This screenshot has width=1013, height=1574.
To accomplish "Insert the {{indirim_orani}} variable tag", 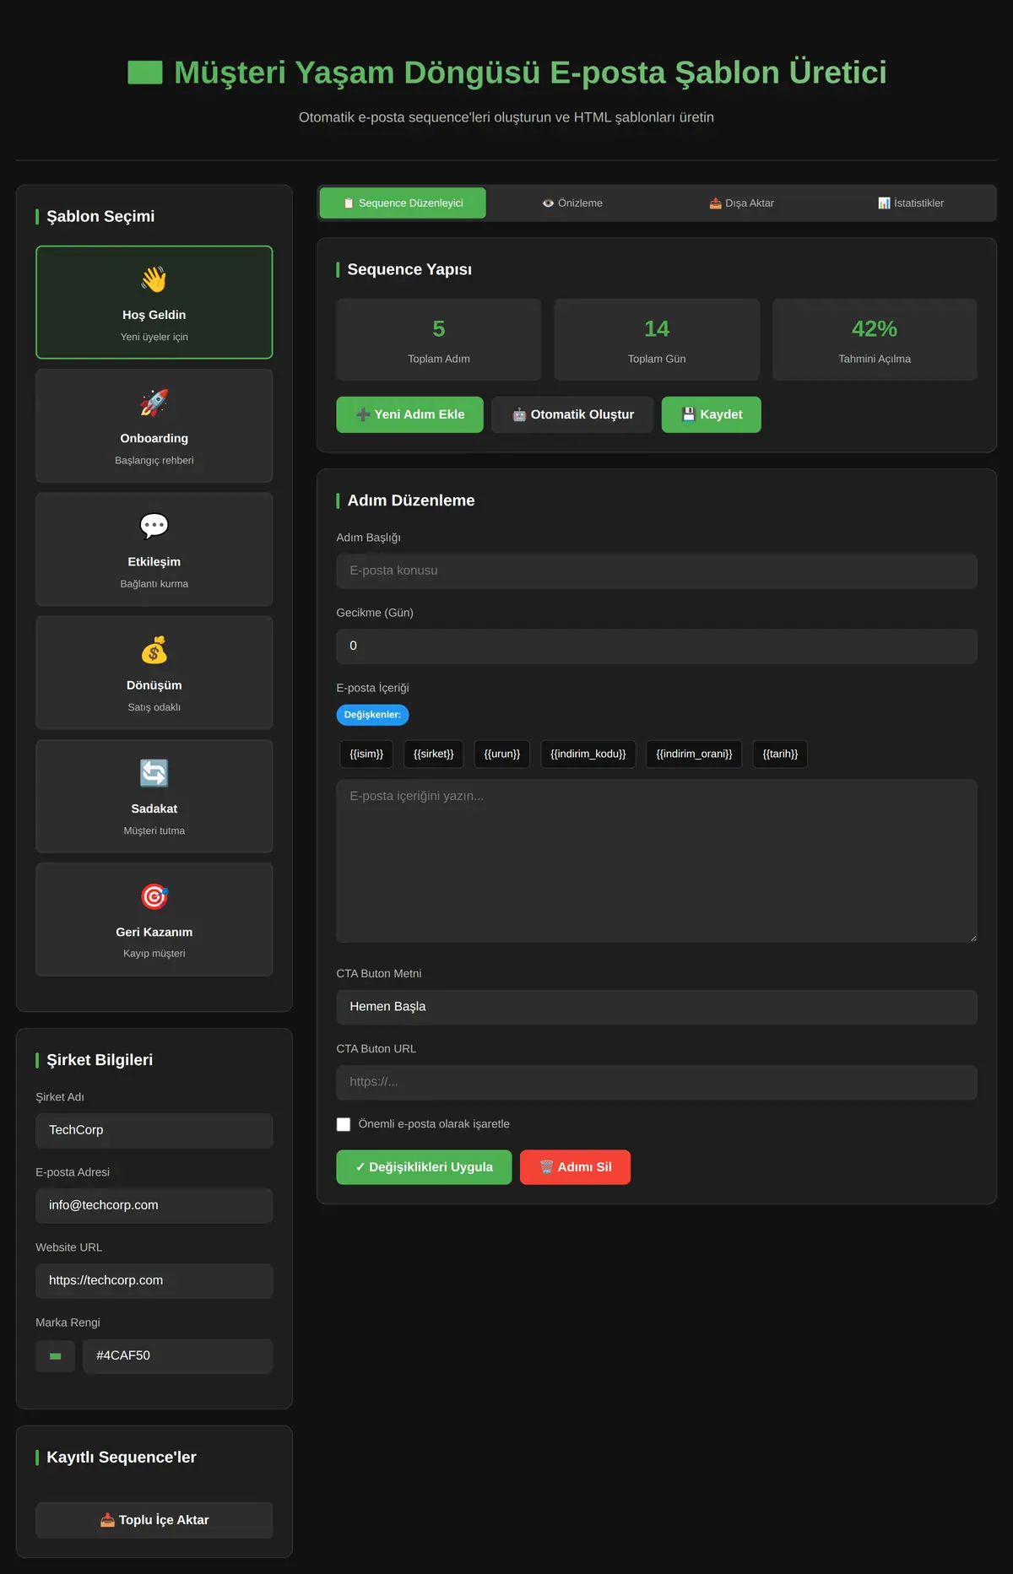I will tap(694, 754).
